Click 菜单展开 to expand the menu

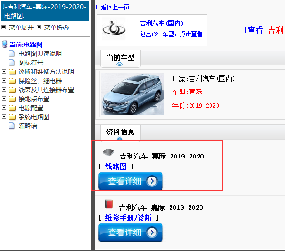[x=21, y=28]
